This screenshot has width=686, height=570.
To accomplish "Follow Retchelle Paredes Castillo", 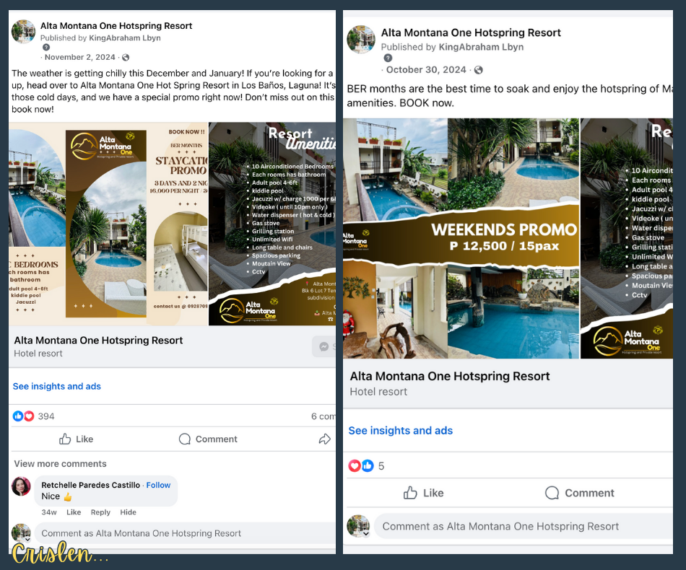I will point(158,485).
